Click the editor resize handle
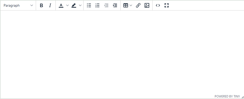This screenshot has height=99, width=244. [x=242, y=97]
